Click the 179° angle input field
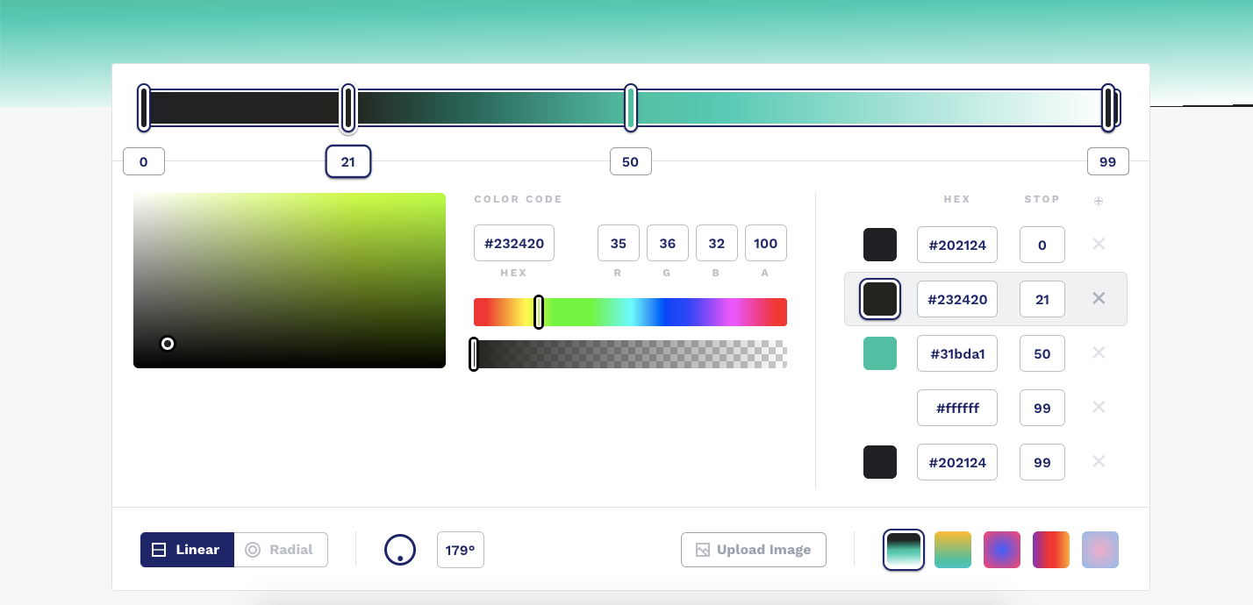 [460, 550]
